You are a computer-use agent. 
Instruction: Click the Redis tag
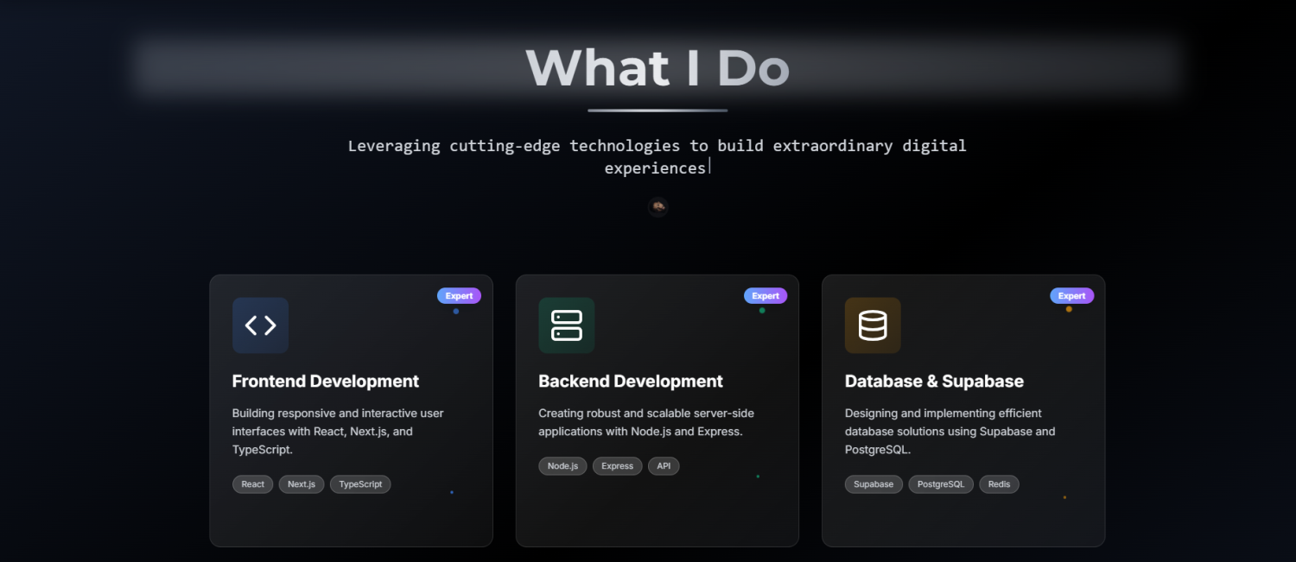click(x=999, y=484)
